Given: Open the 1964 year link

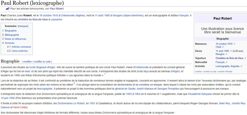Looking at the screenshot, I should pyautogui.click(x=137, y=94).
